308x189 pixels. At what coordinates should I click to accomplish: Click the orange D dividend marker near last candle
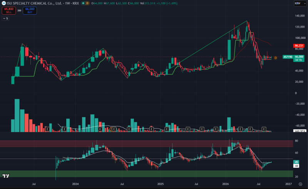[276, 58]
